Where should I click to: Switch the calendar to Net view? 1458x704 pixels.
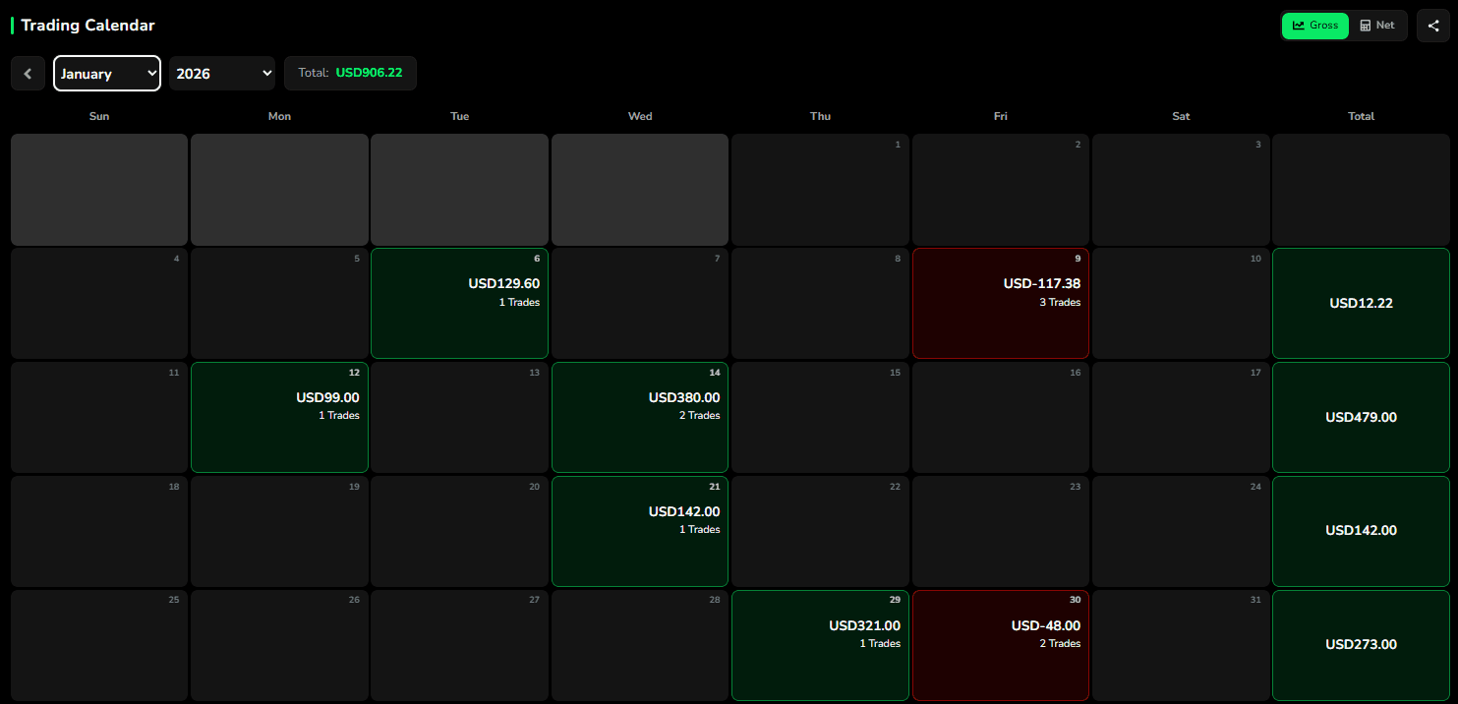click(x=1377, y=25)
